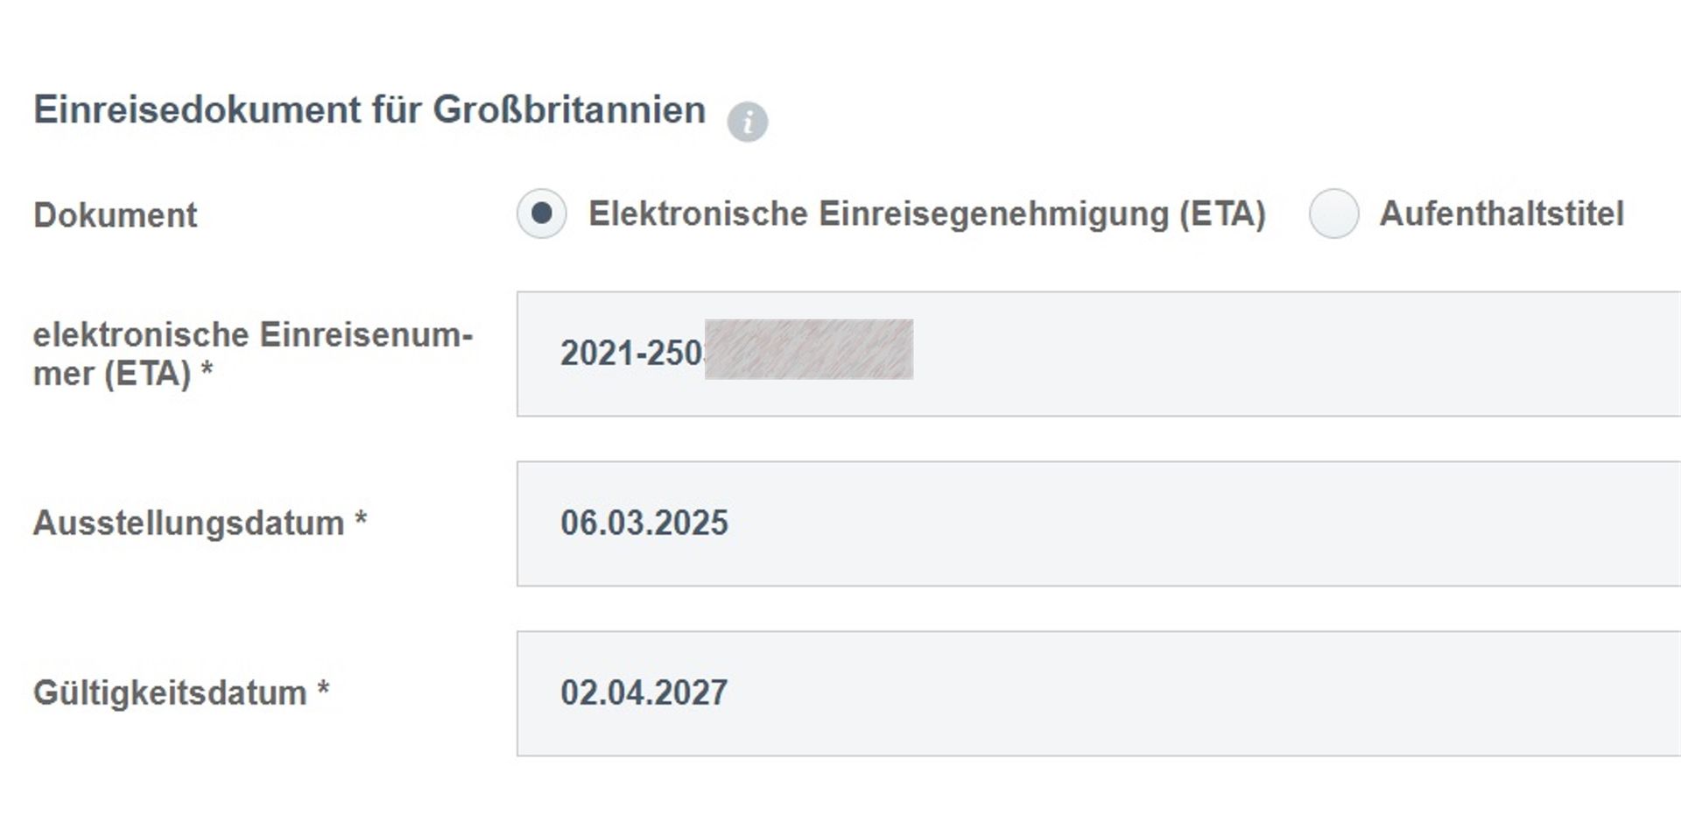Viewport: 1681px width, 829px height.
Task: Click the Dokument field label
Action: 115,215
